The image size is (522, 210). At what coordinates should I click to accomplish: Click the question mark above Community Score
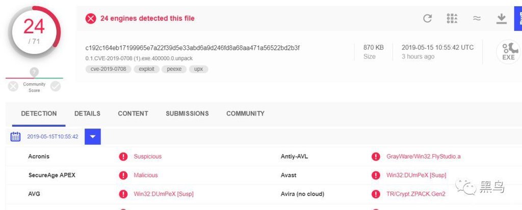click(34, 72)
